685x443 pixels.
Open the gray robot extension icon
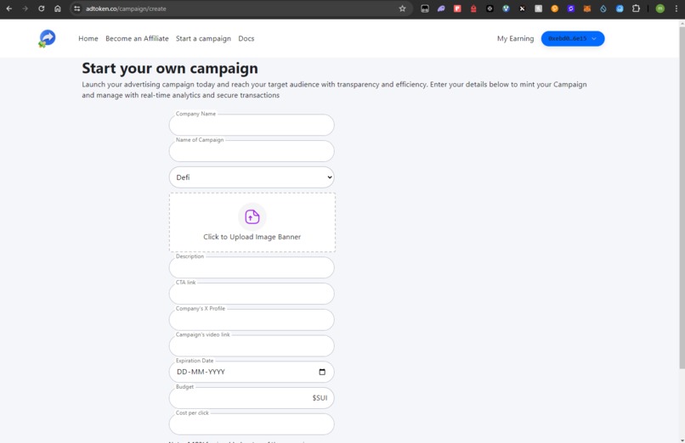pos(425,8)
